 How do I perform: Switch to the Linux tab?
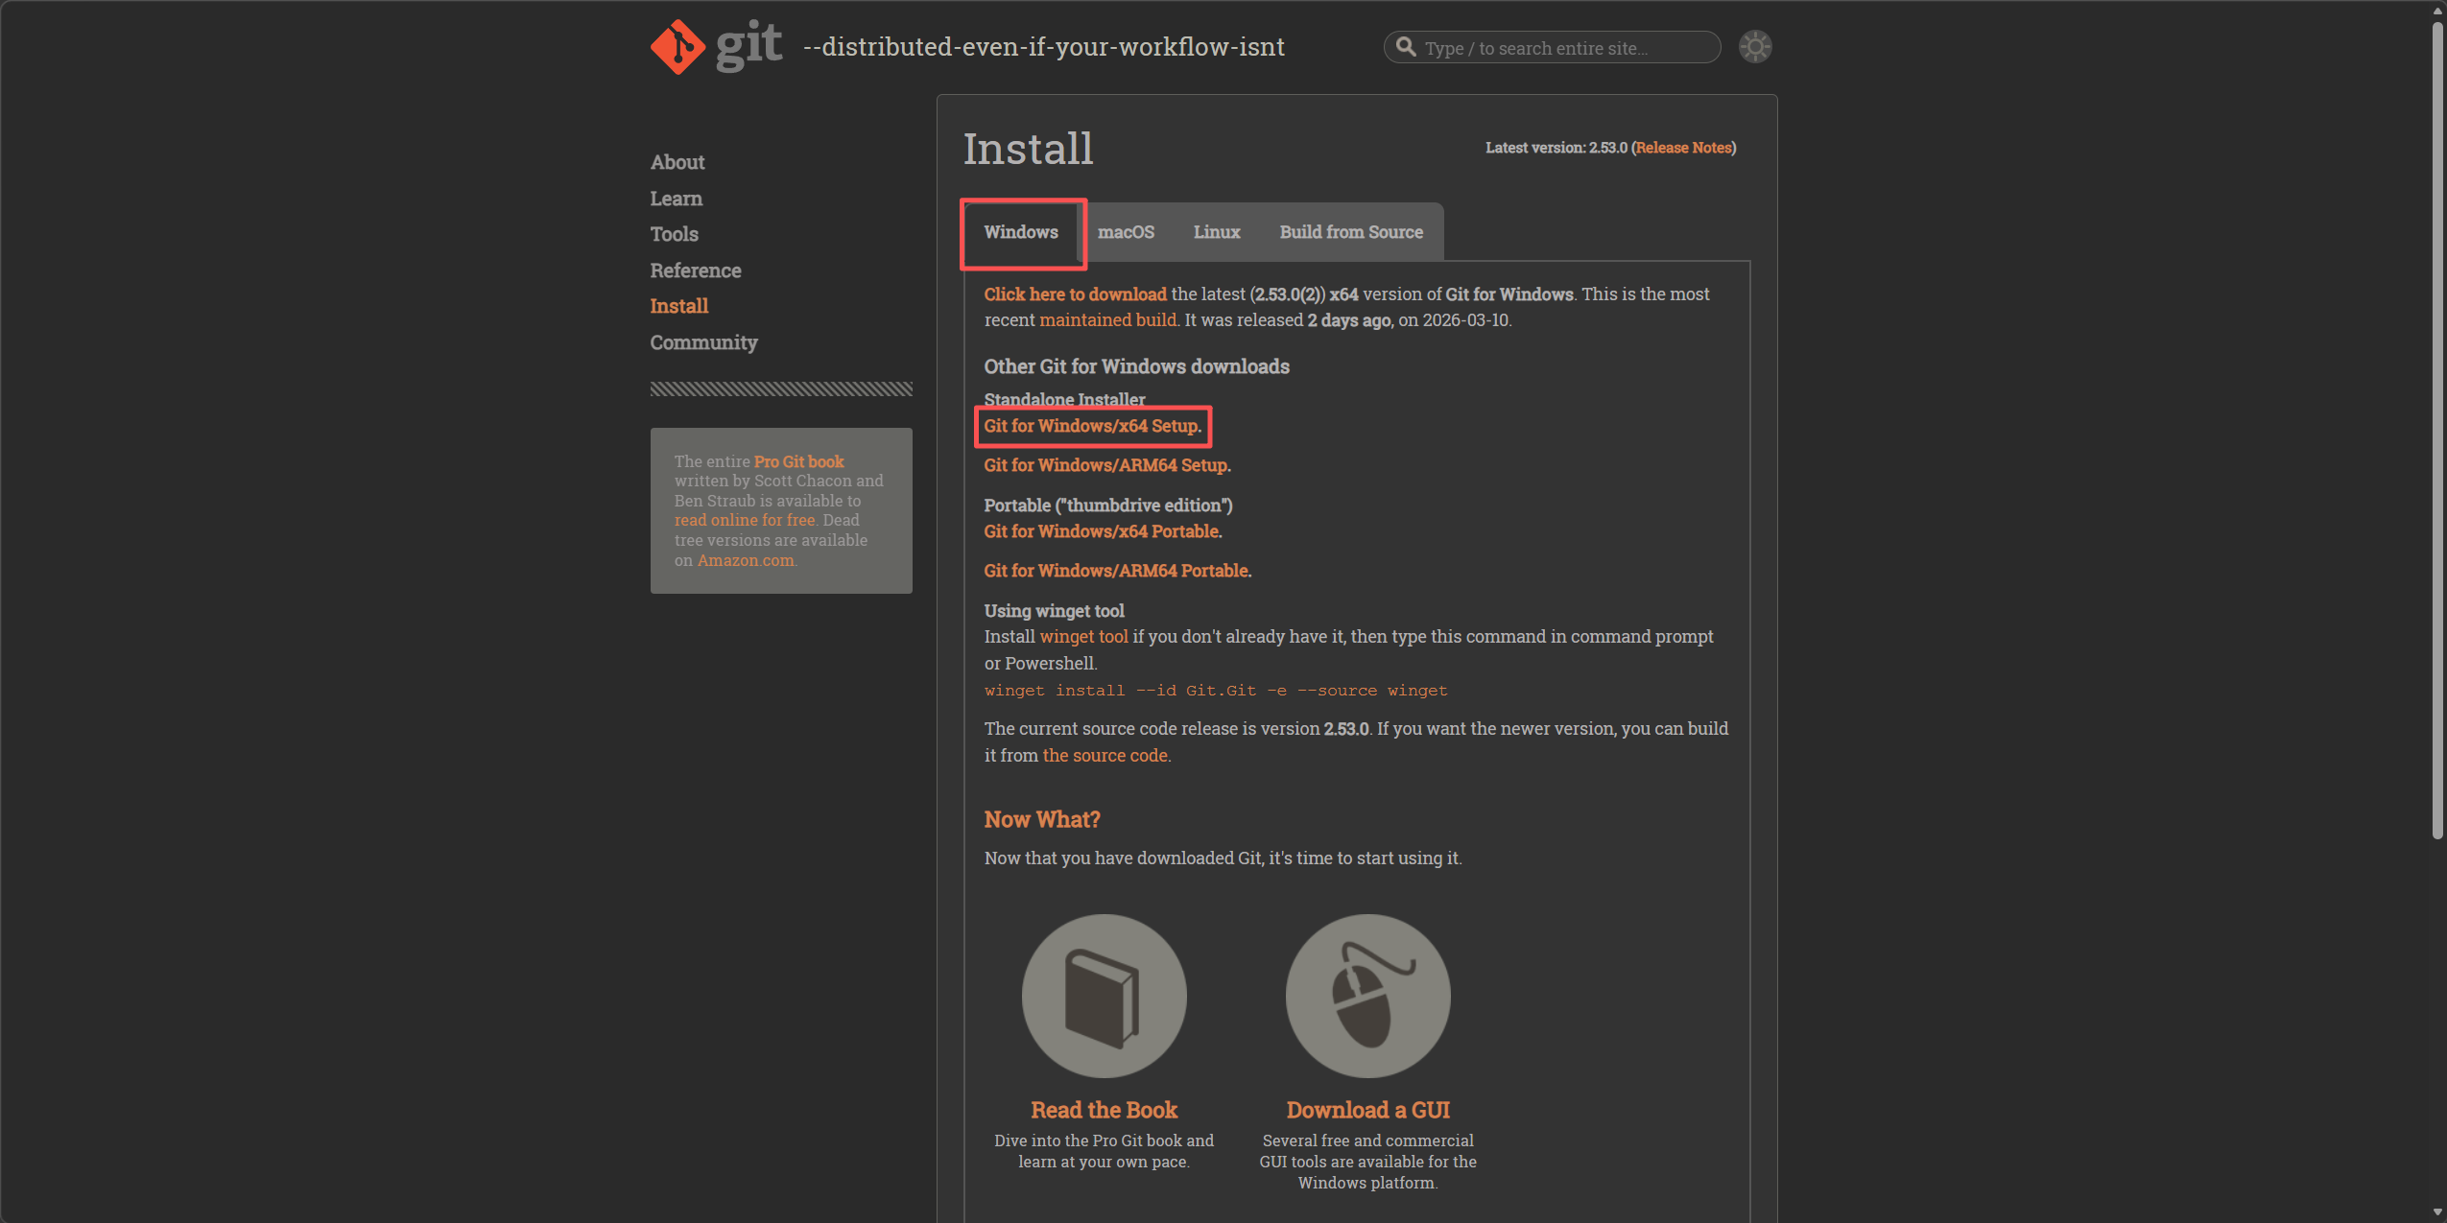(x=1216, y=232)
